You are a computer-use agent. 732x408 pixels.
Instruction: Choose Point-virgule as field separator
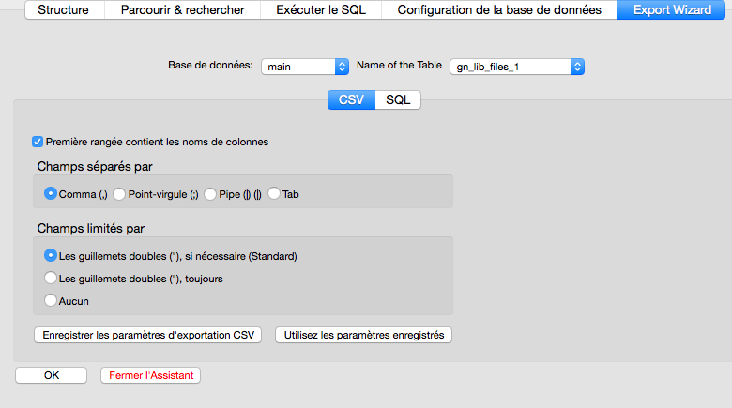119,194
